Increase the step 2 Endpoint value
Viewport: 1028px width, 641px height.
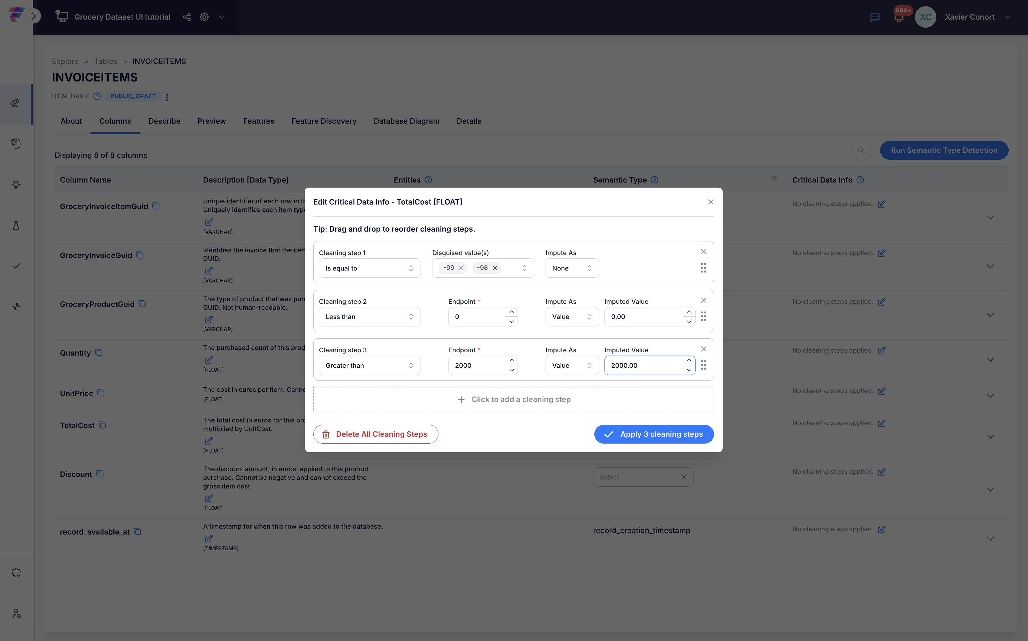pyautogui.click(x=512, y=312)
